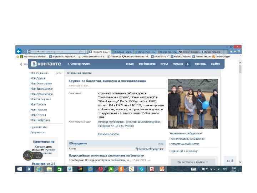Click the 'Список групп' back link

(79, 64)
